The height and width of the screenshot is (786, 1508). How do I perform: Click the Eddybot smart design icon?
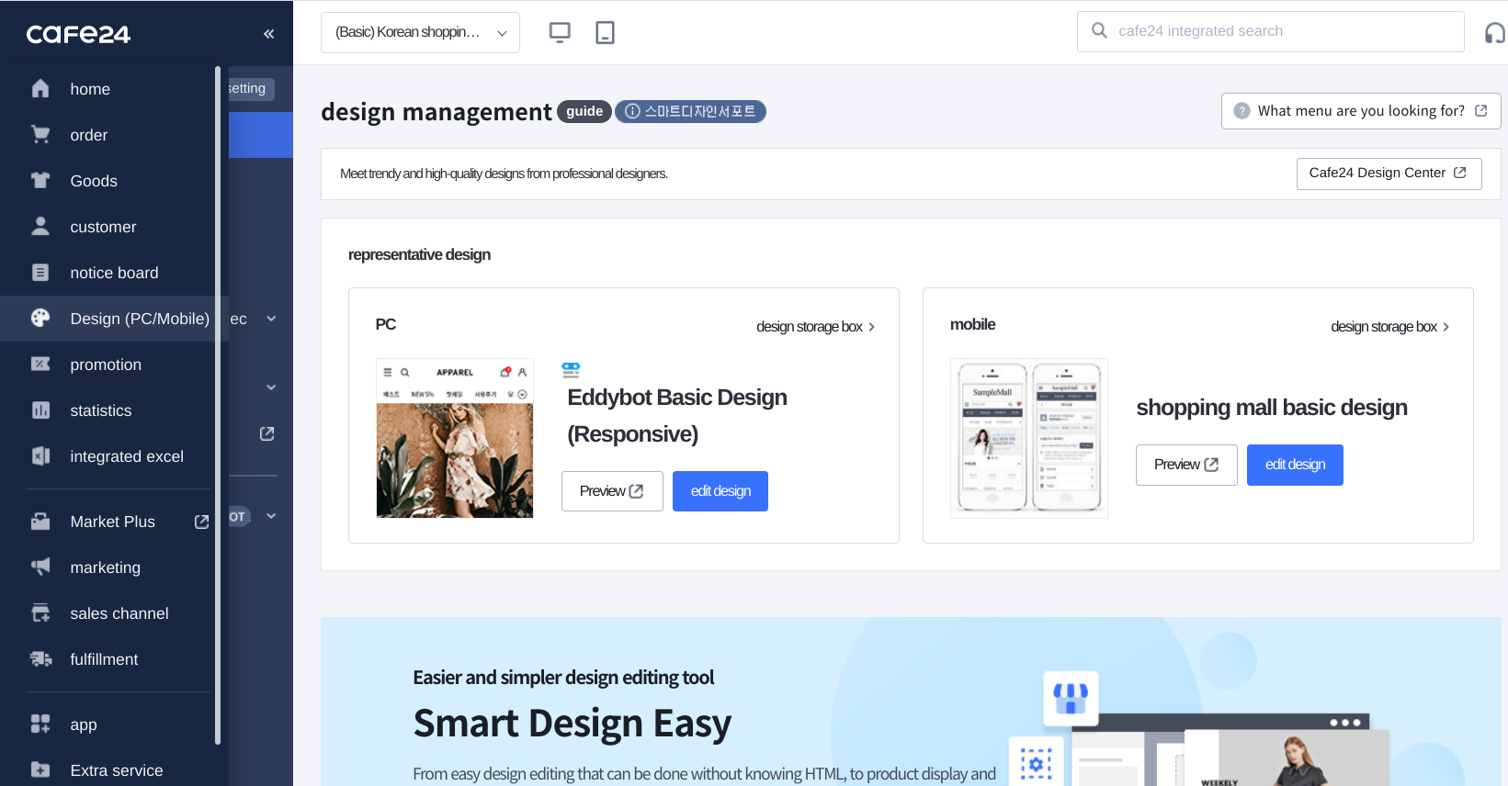pos(571,370)
